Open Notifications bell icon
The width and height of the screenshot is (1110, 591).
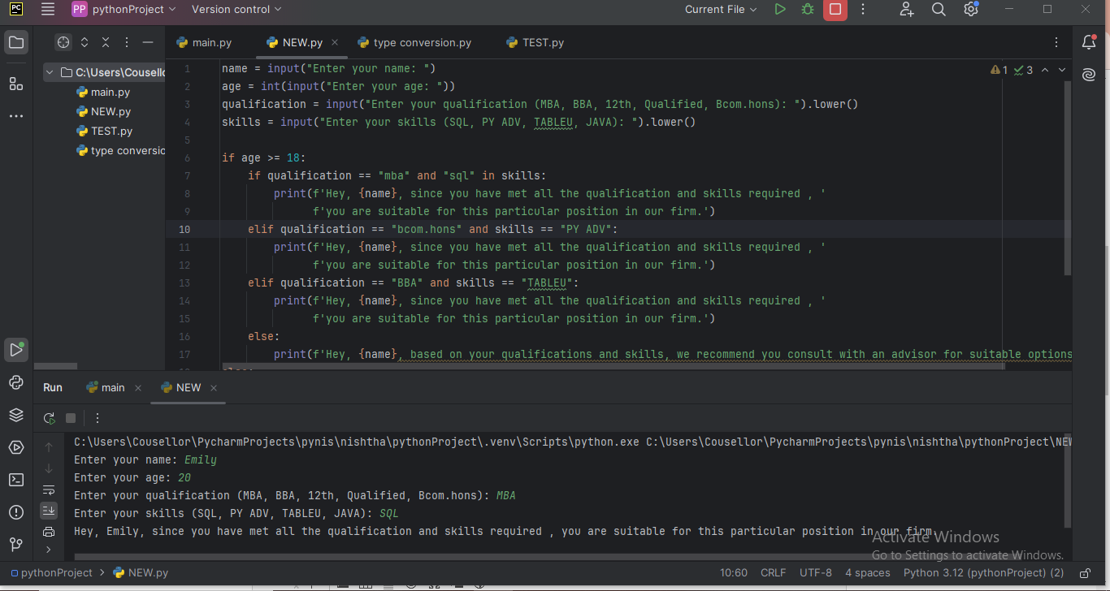[1089, 42]
